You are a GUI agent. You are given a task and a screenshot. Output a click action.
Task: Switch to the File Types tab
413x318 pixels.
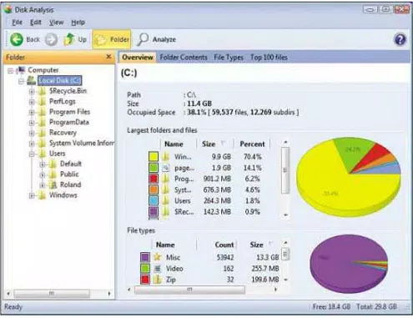tap(229, 58)
